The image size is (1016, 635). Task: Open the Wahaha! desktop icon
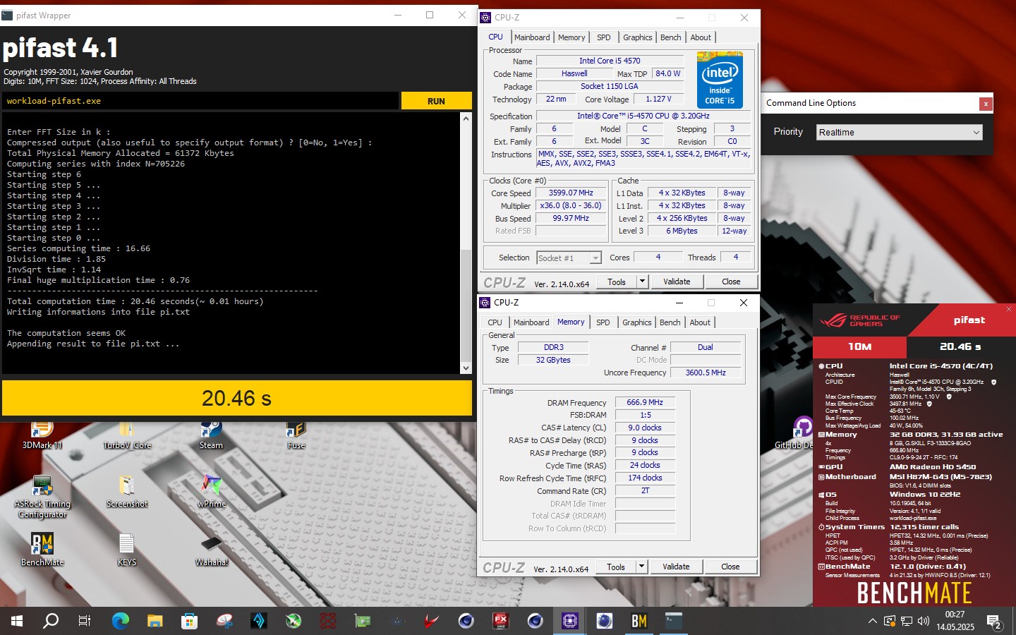point(212,550)
